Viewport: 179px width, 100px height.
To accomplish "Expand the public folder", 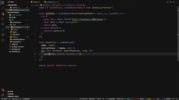I will (13, 17).
